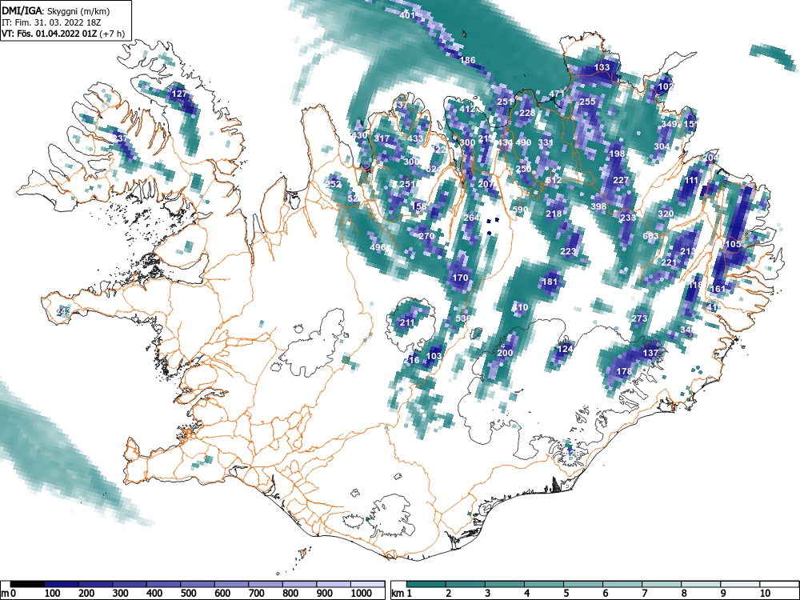Click the 170 visibility value
800x600 pixels.
coord(460,278)
